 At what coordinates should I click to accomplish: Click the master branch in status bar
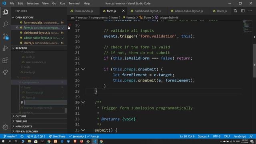tap(10, 136)
